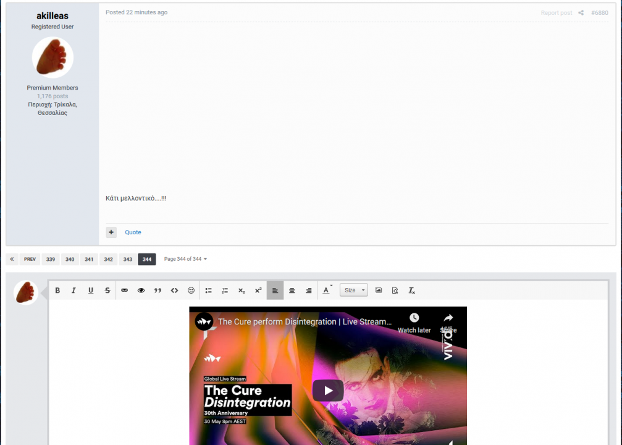This screenshot has height=445, width=622.
Task: Center align the text
Action: [x=292, y=290]
